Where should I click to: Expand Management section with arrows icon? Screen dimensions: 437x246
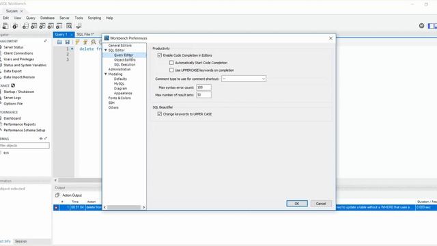46,41
